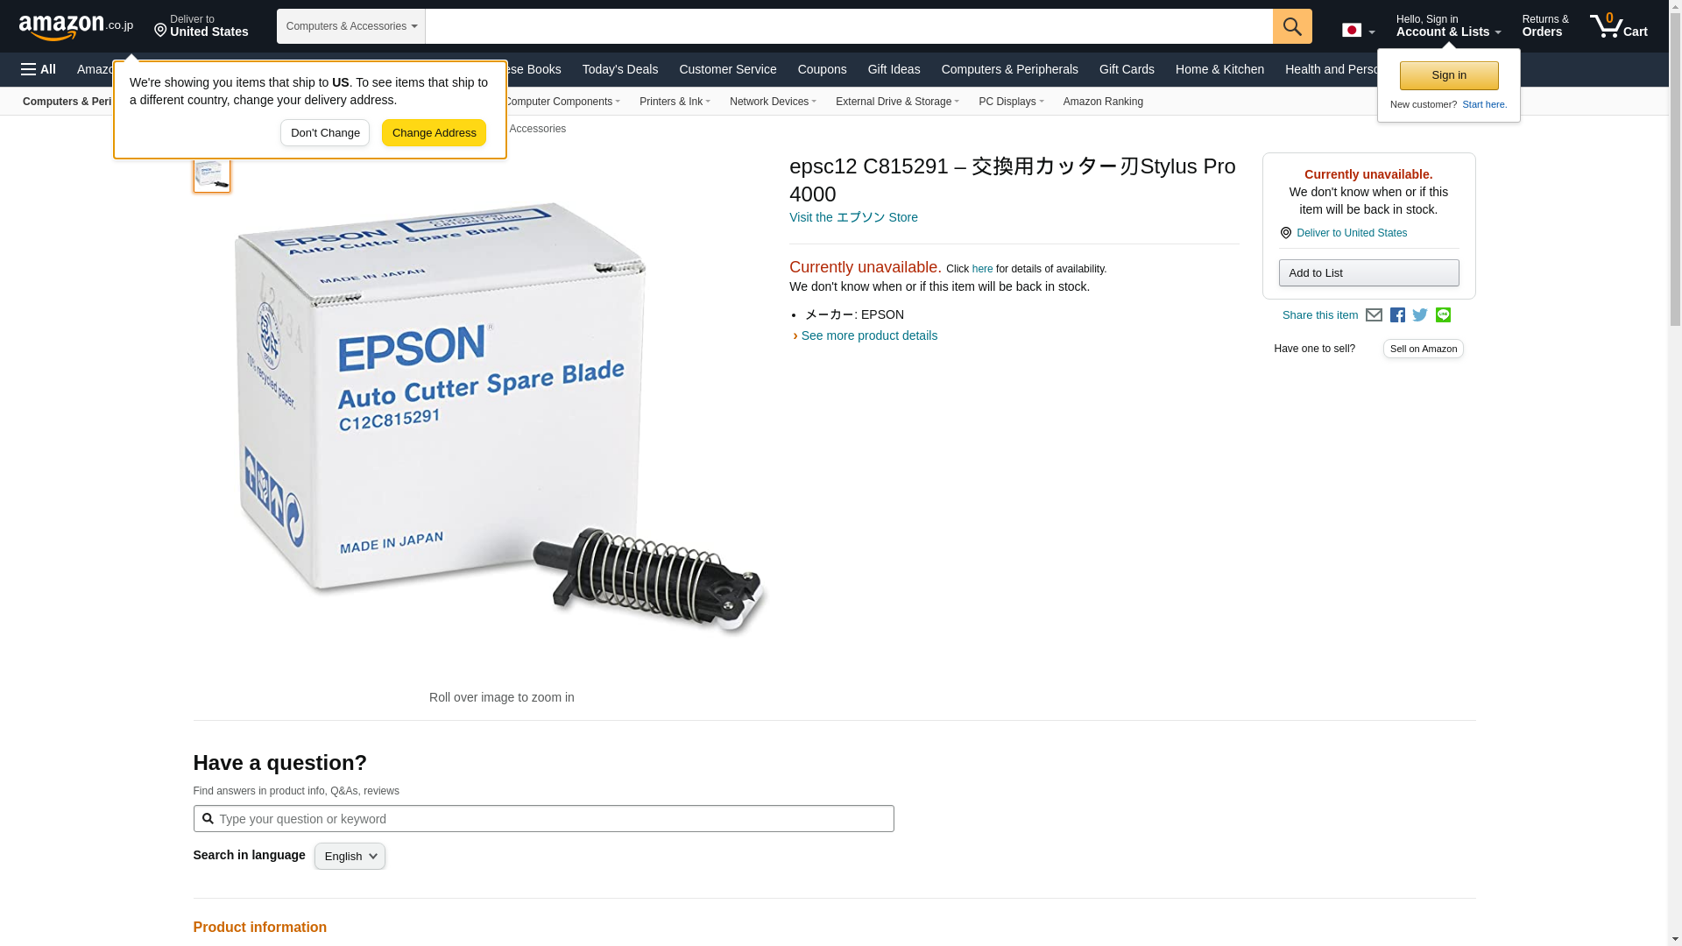Open the English search language dropdown

[350, 856]
